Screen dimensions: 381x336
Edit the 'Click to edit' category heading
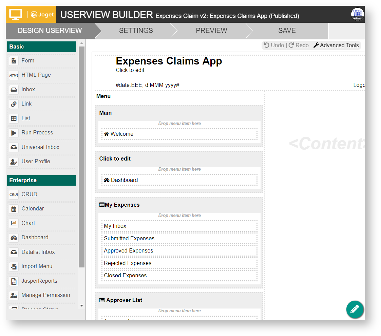pos(115,159)
